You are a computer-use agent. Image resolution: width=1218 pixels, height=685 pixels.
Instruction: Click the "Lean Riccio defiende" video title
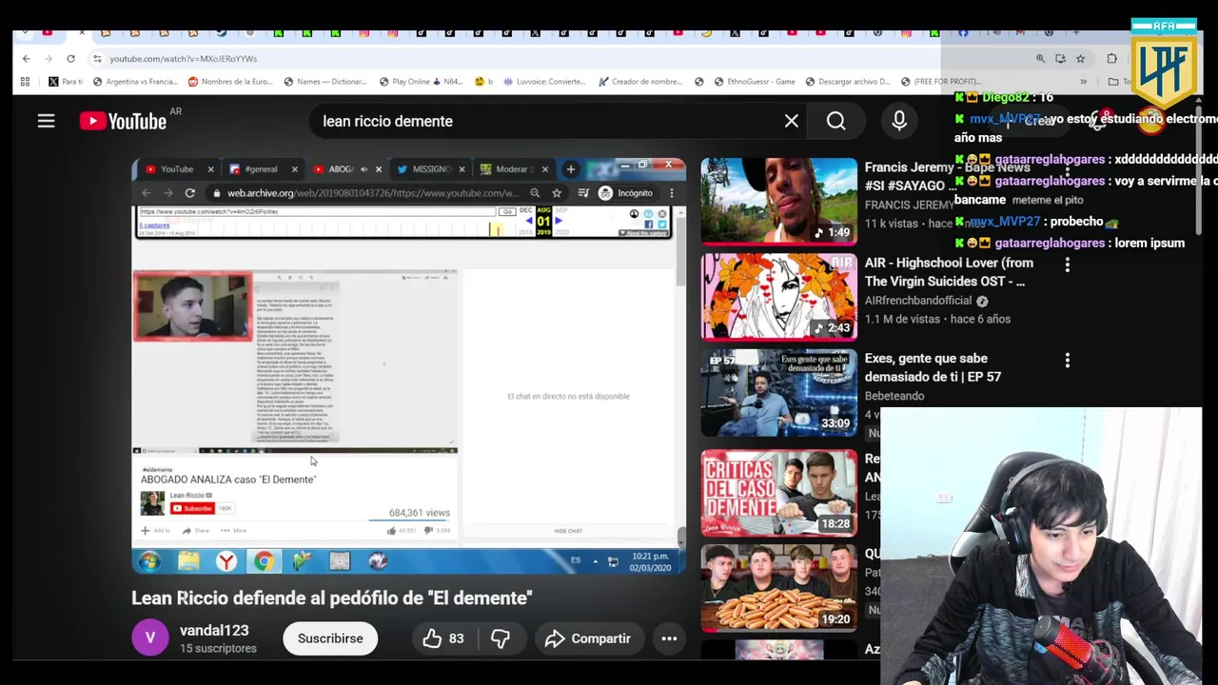click(331, 597)
